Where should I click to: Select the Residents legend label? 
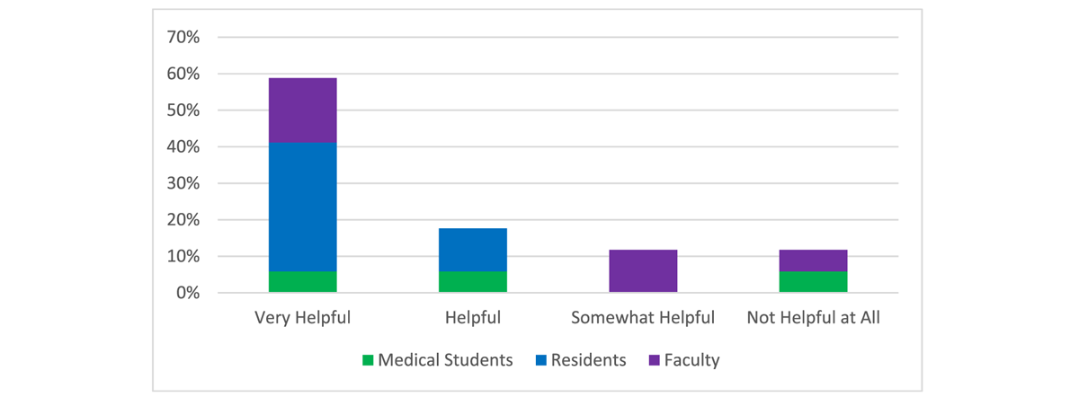589,360
